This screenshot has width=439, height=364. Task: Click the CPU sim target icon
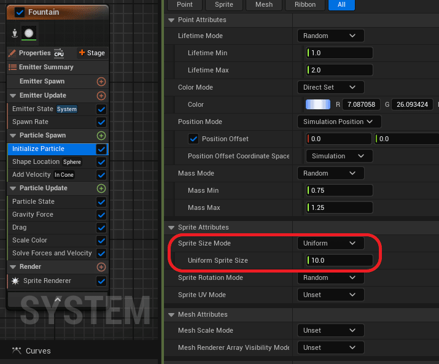point(59,53)
